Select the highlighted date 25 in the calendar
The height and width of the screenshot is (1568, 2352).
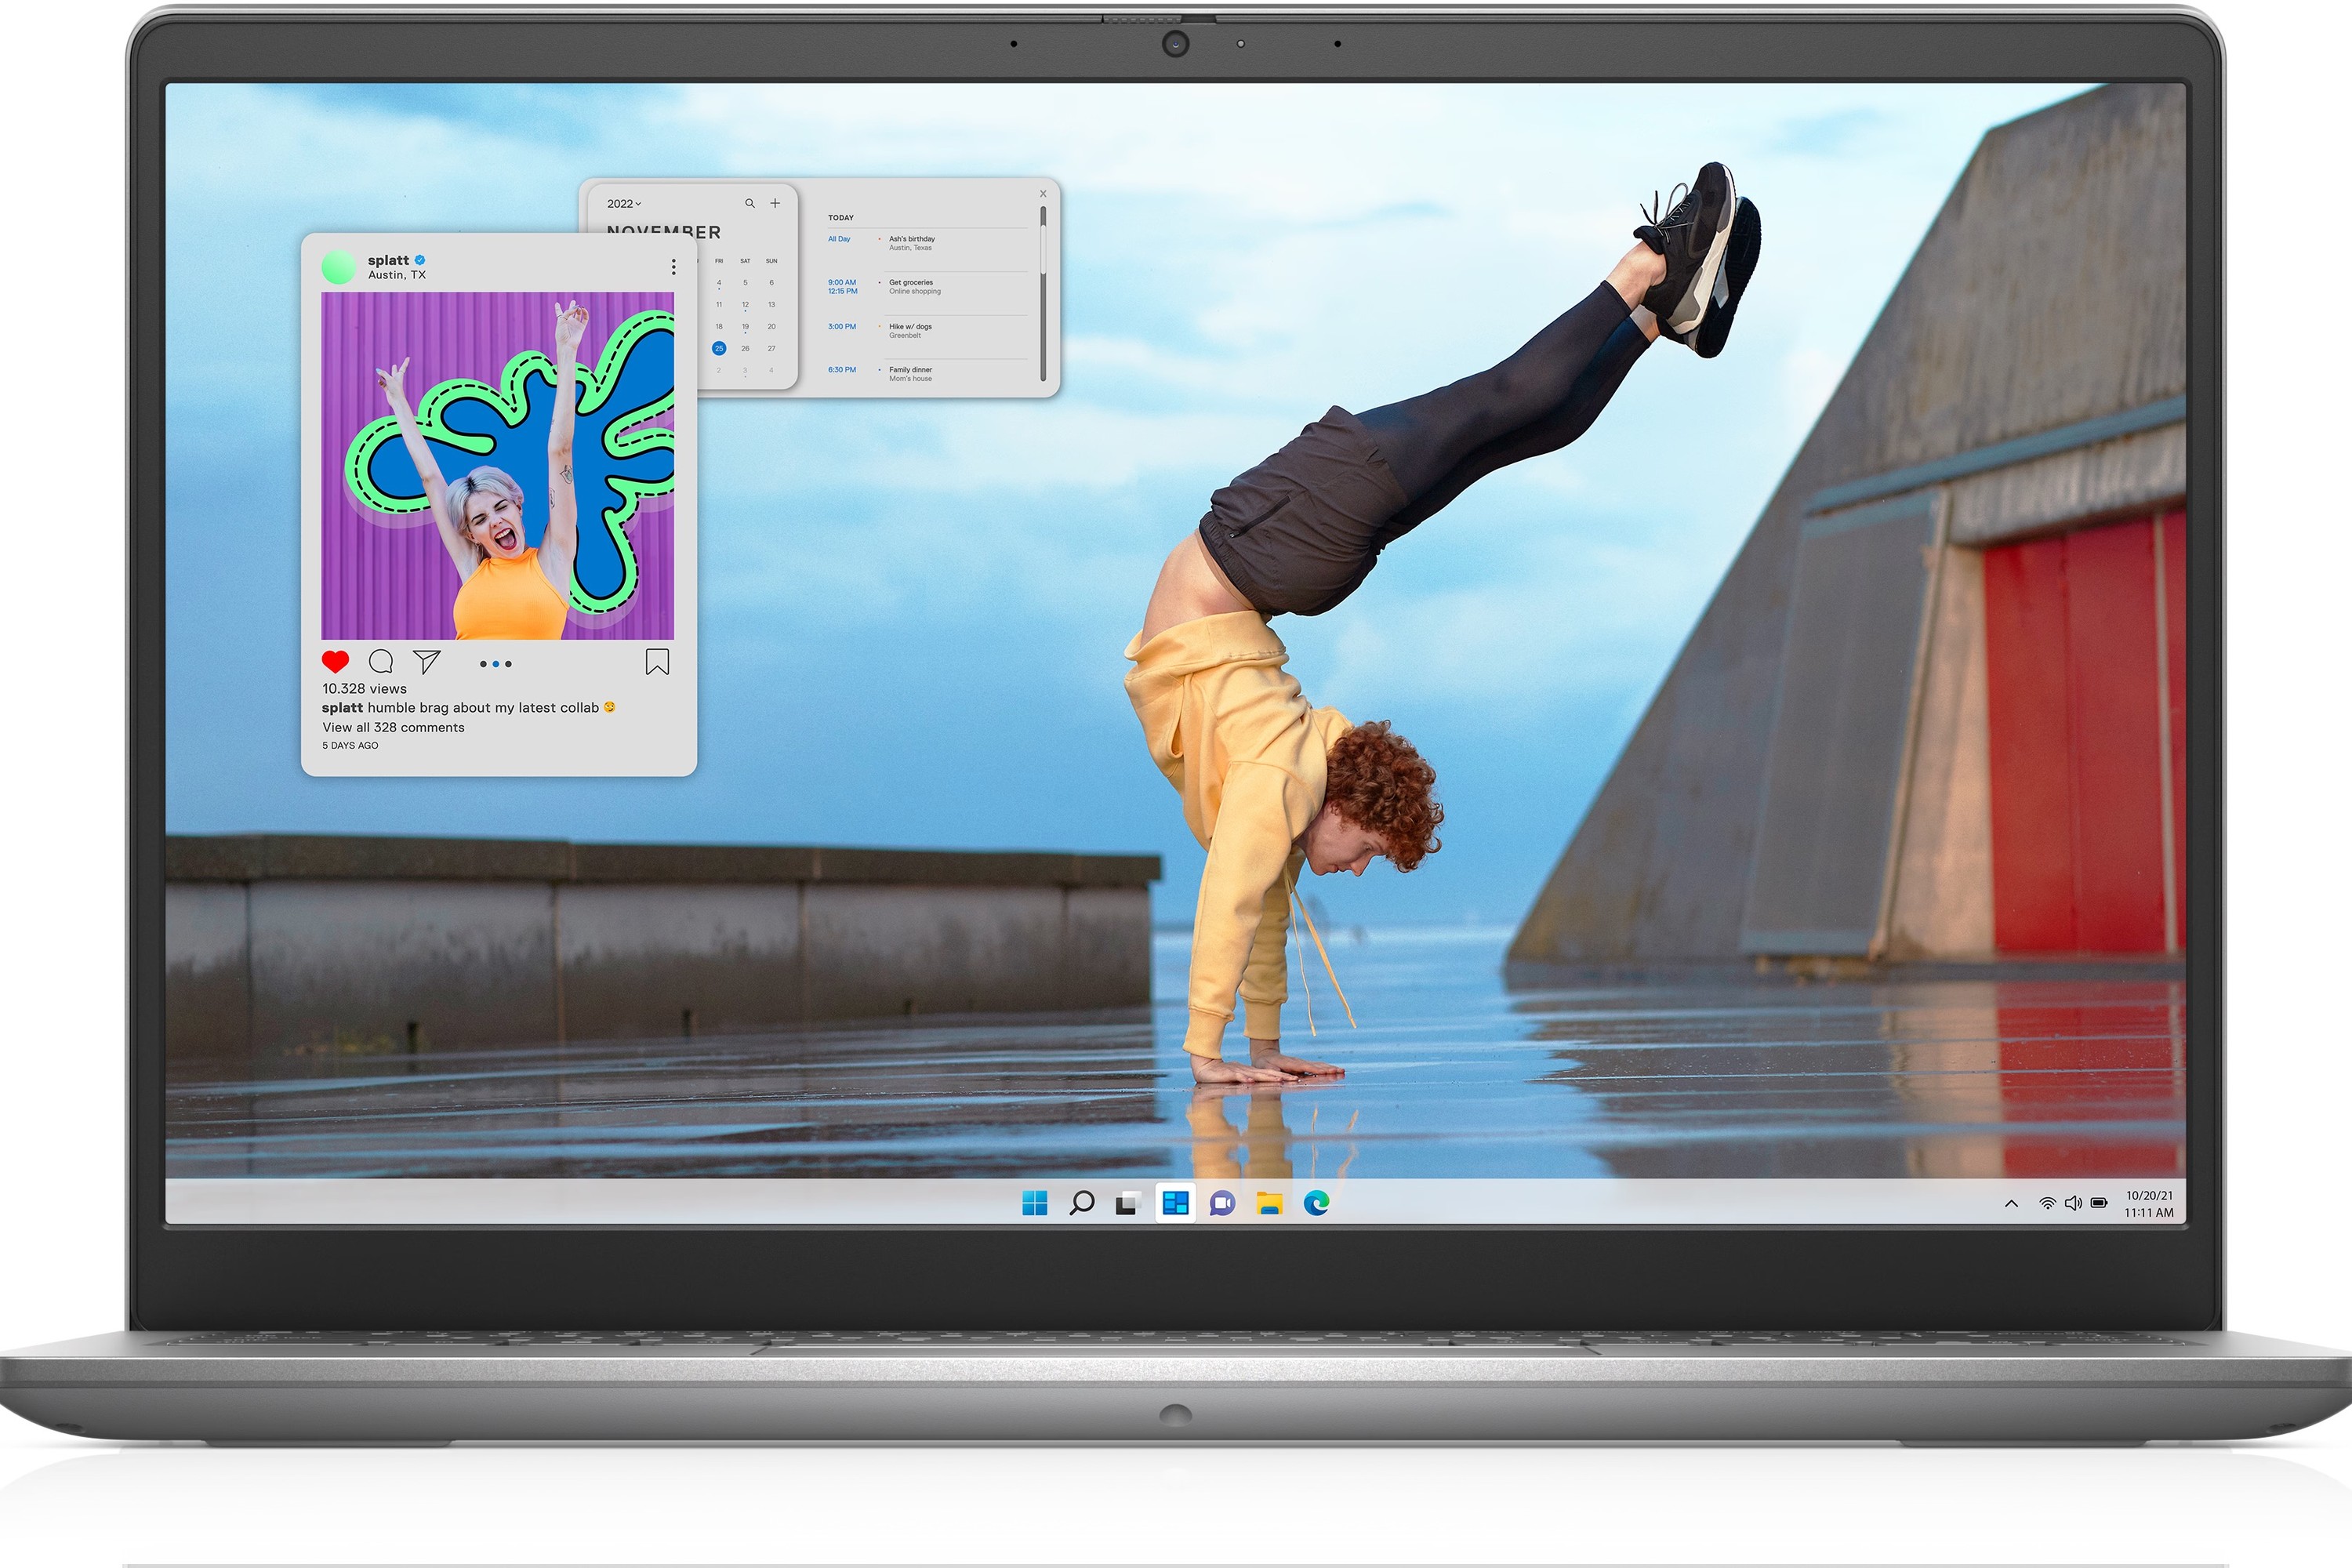(719, 349)
